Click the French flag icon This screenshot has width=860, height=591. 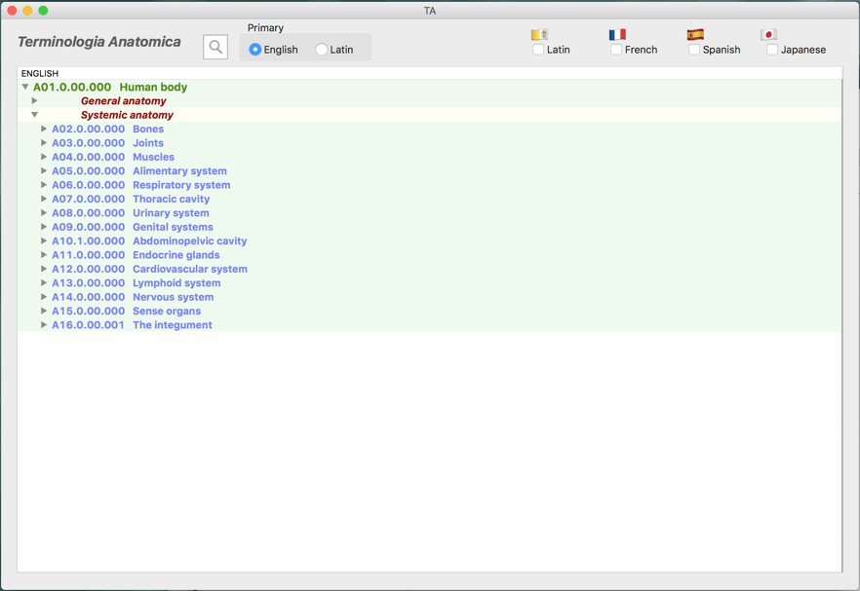pos(617,34)
